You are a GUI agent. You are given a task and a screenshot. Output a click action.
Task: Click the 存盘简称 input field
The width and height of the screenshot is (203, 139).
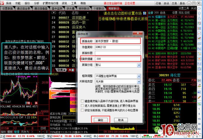(118, 47)
